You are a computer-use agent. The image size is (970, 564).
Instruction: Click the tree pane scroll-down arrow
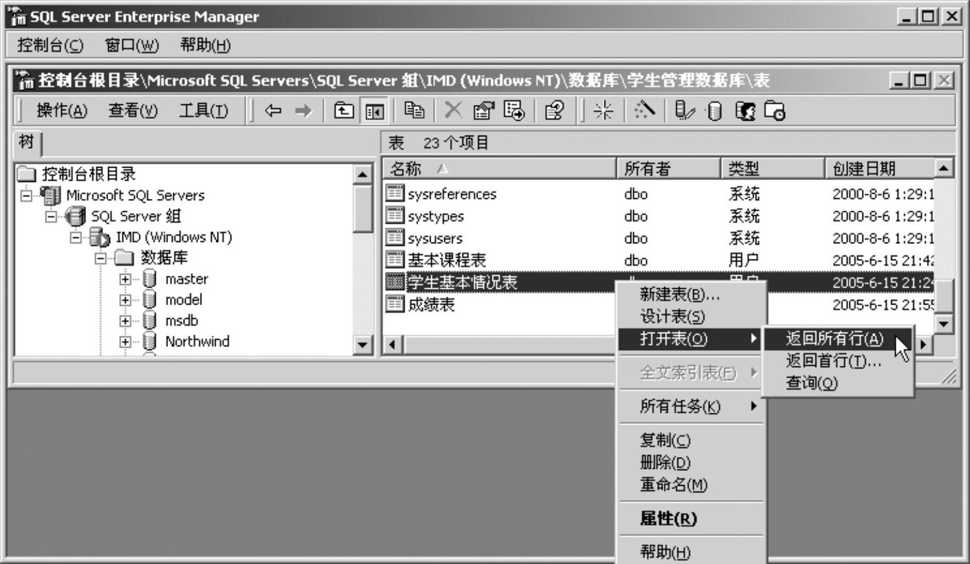click(362, 345)
